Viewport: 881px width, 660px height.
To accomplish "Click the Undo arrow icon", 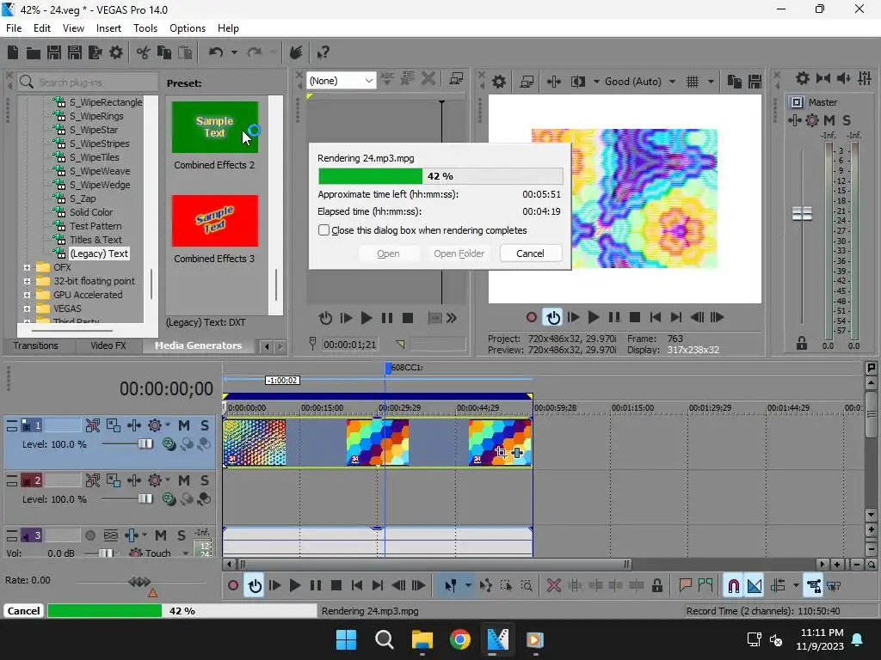I will 216,52.
